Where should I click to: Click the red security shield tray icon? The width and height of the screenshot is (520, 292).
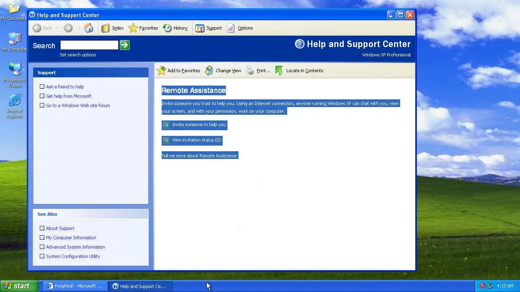pyautogui.click(x=482, y=286)
